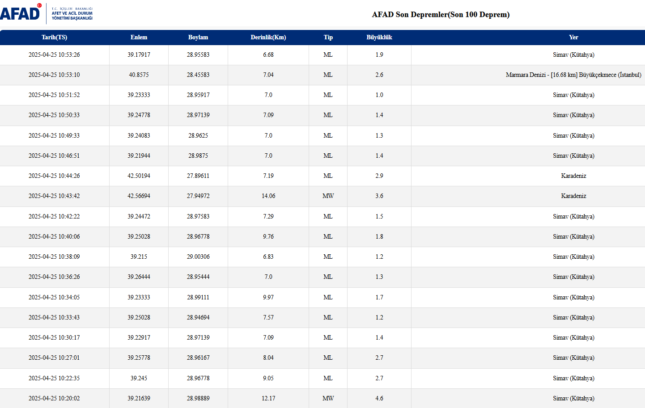The image size is (645, 408).
Task: Click latitude value 39.17917
Action: (139, 55)
